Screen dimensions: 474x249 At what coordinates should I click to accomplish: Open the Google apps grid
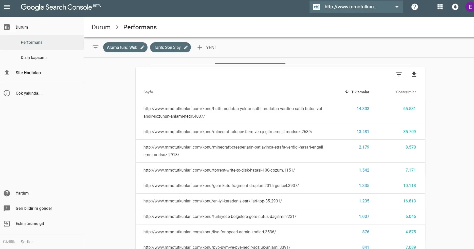(440, 7)
